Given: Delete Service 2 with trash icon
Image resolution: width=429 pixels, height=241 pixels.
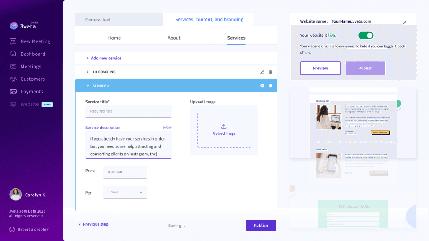Looking at the screenshot, I should coord(271,85).
